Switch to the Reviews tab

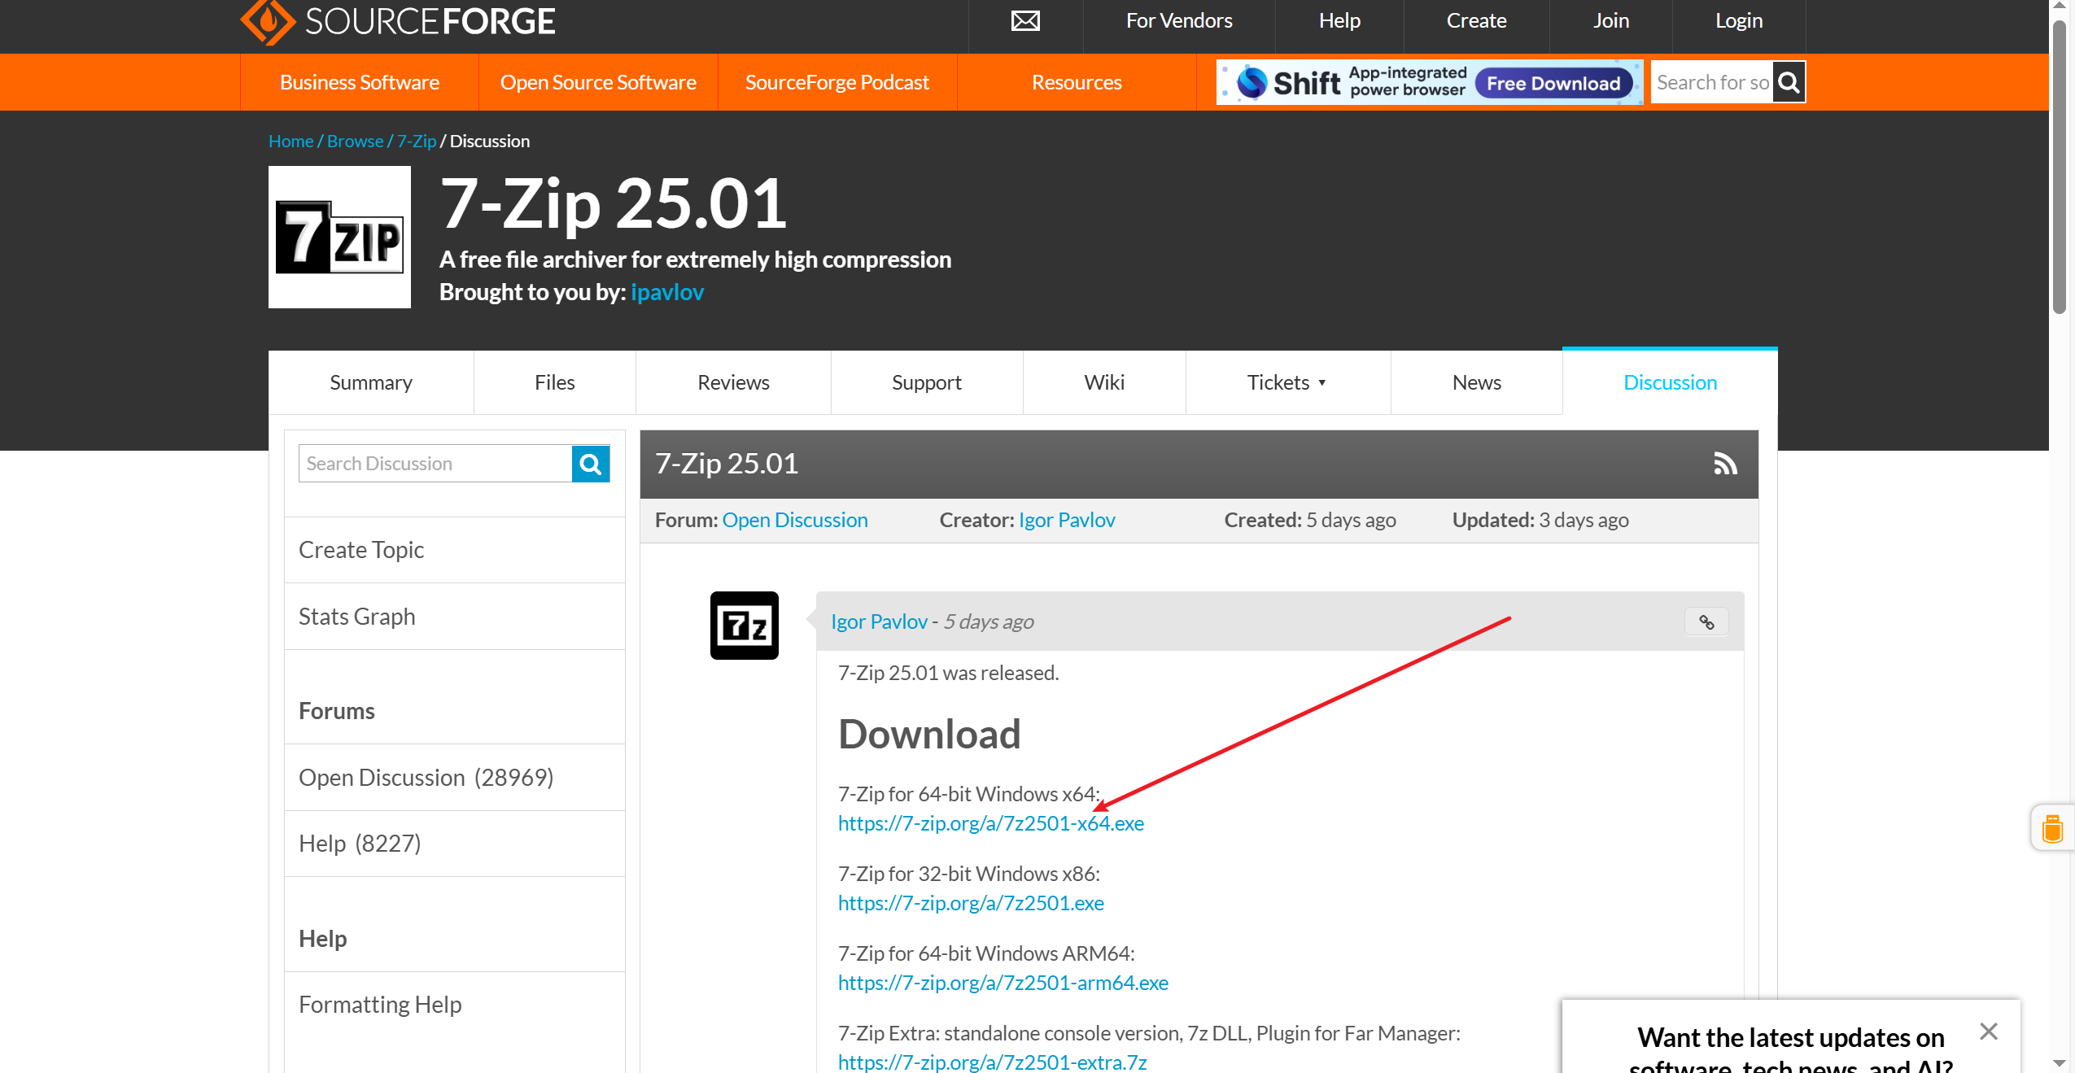point(733,382)
